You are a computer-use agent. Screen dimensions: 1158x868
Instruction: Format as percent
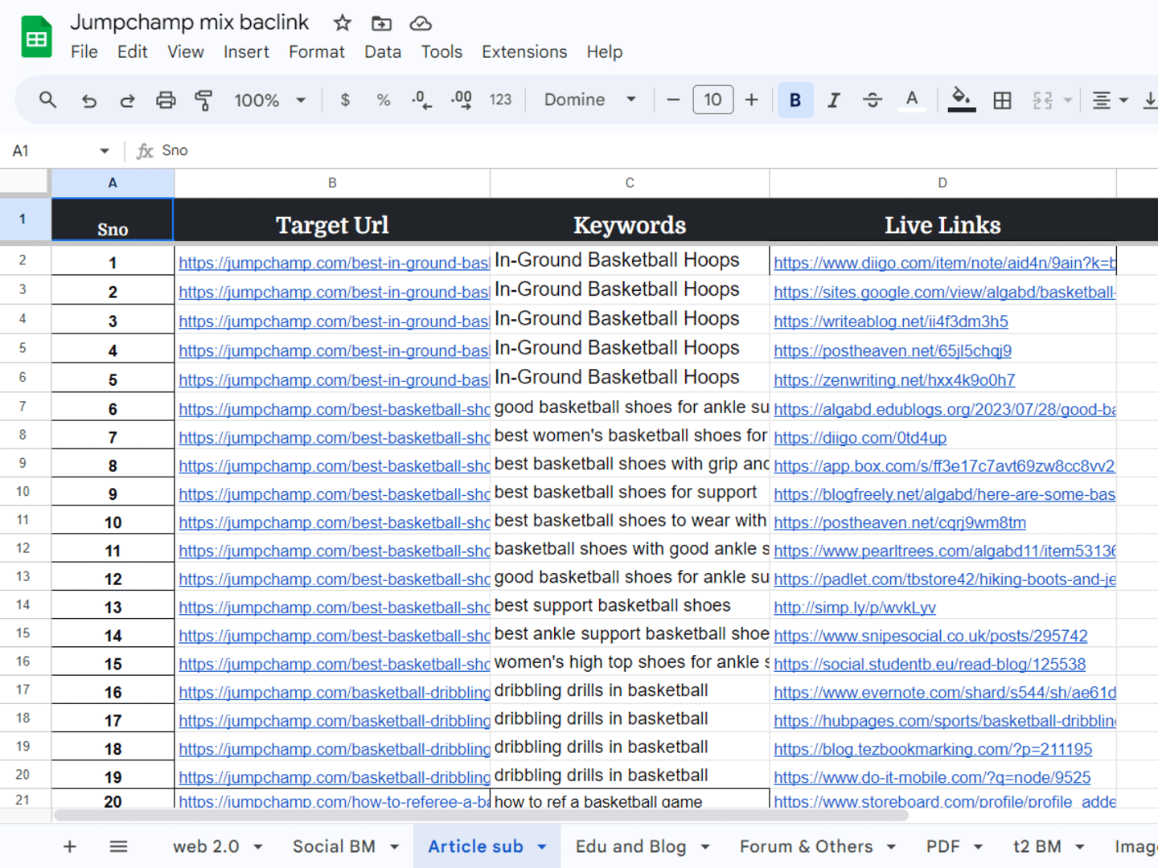coord(384,100)
